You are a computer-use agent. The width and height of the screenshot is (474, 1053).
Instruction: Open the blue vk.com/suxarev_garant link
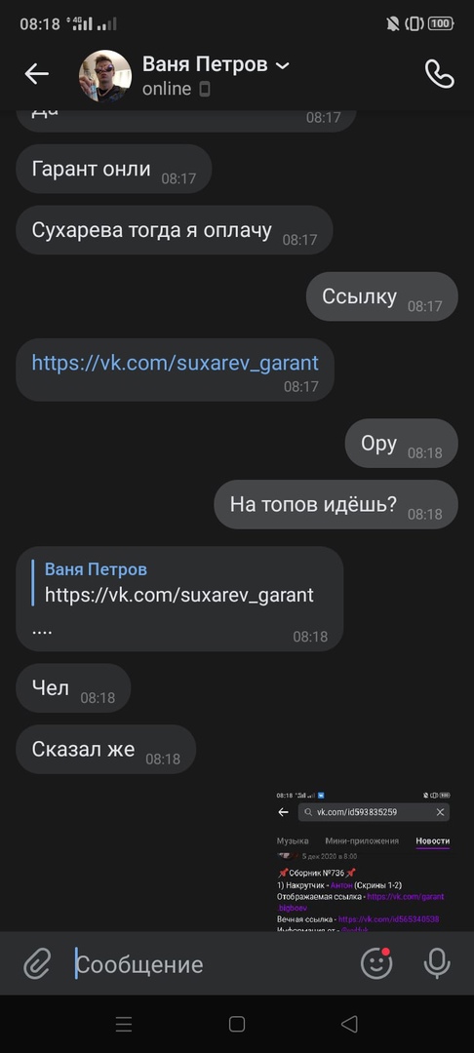click(176, 364)
